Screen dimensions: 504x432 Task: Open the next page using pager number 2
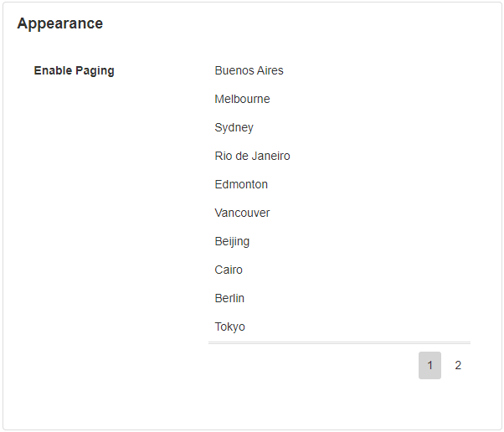coord(458,366)
